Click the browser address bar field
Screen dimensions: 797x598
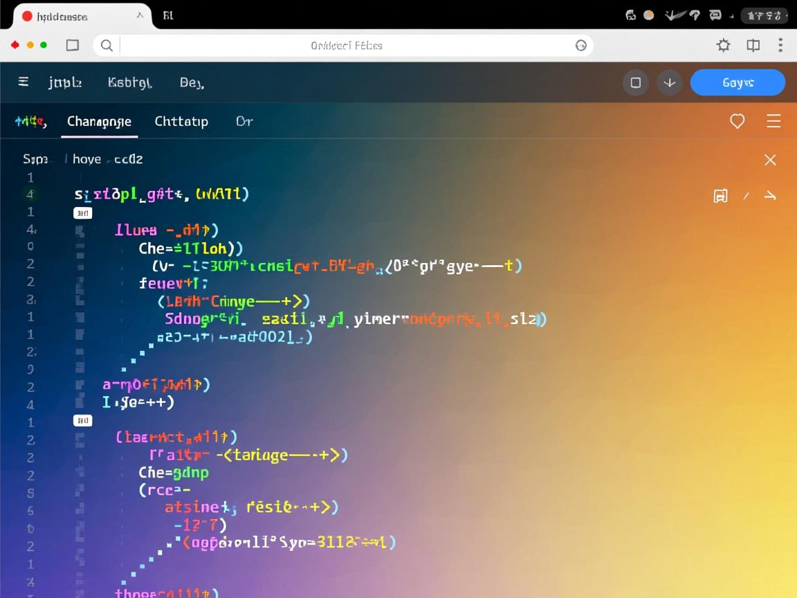(346, 46)
